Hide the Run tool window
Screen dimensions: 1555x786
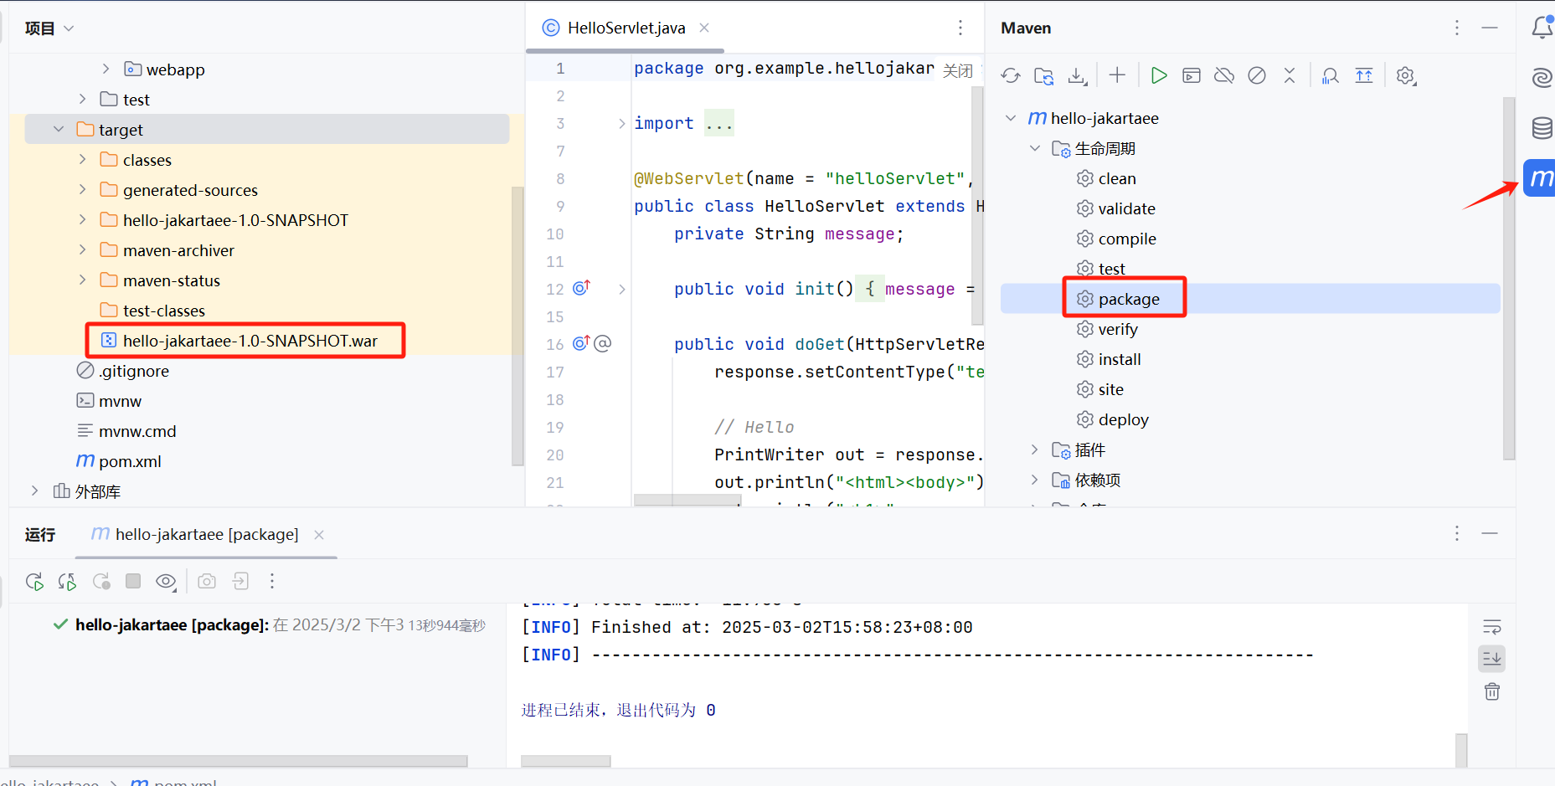pos(1490,533)
